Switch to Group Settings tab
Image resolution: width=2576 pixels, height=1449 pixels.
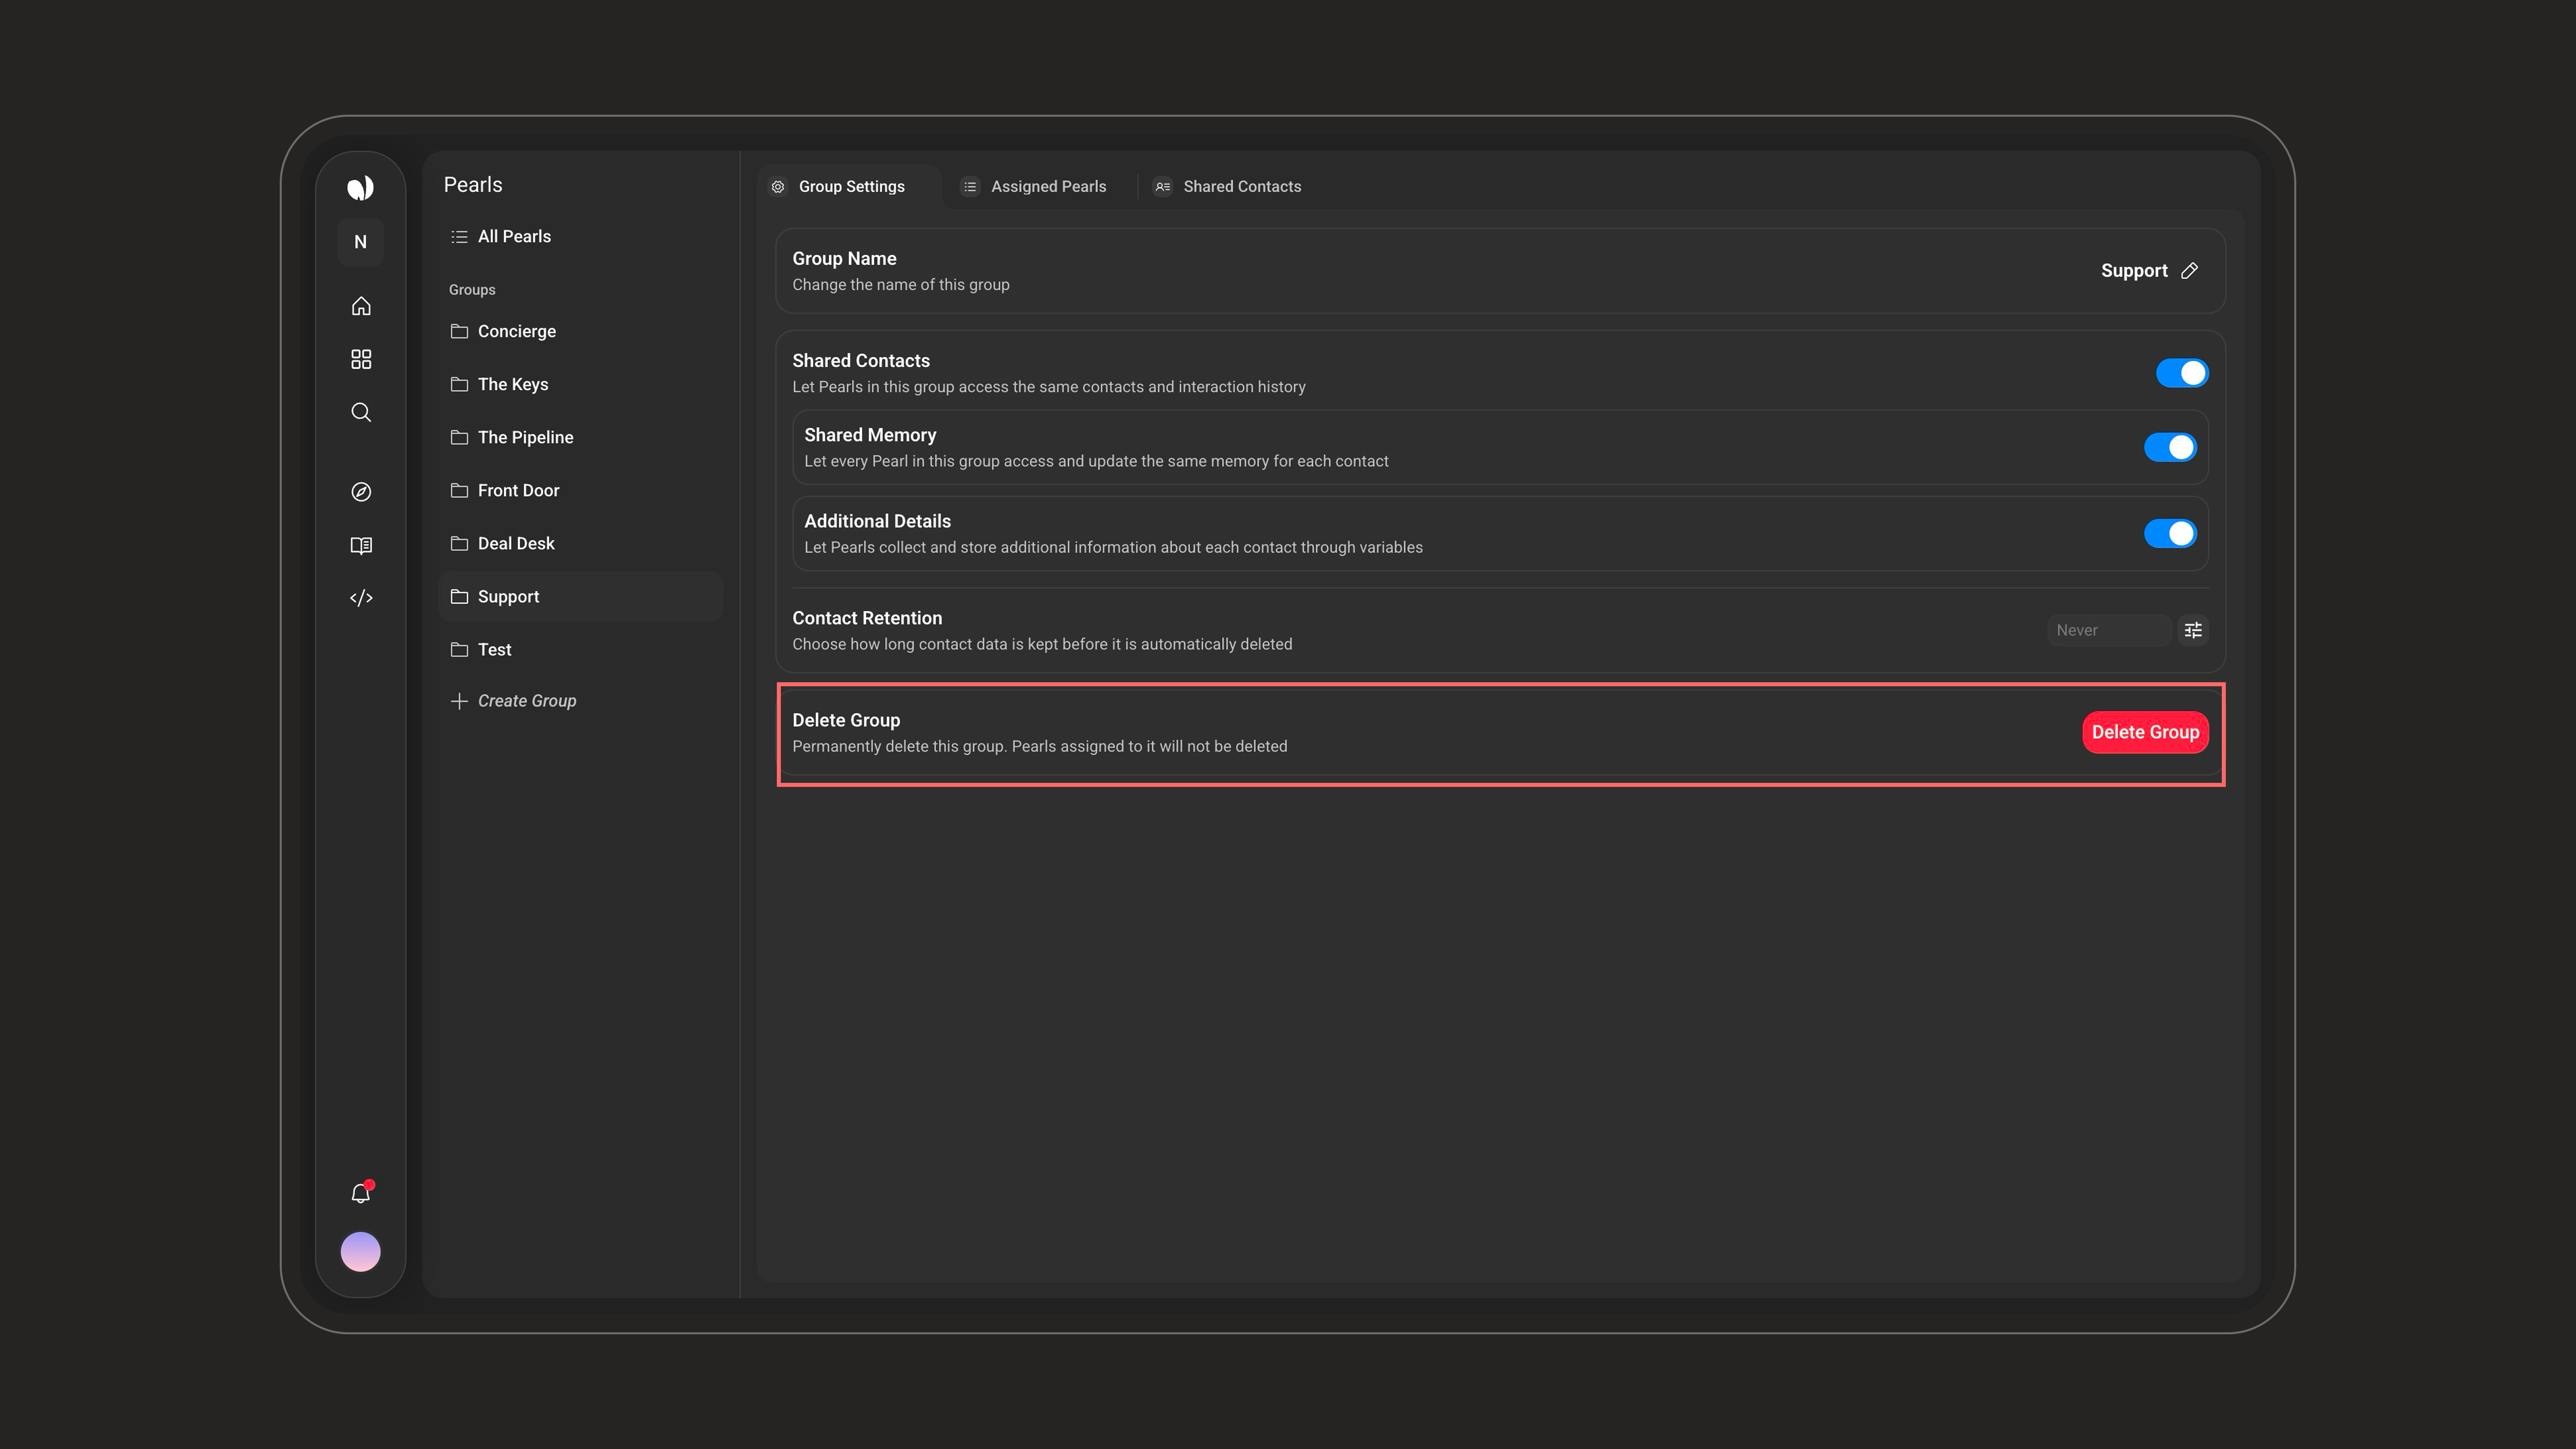coord(848,187)
